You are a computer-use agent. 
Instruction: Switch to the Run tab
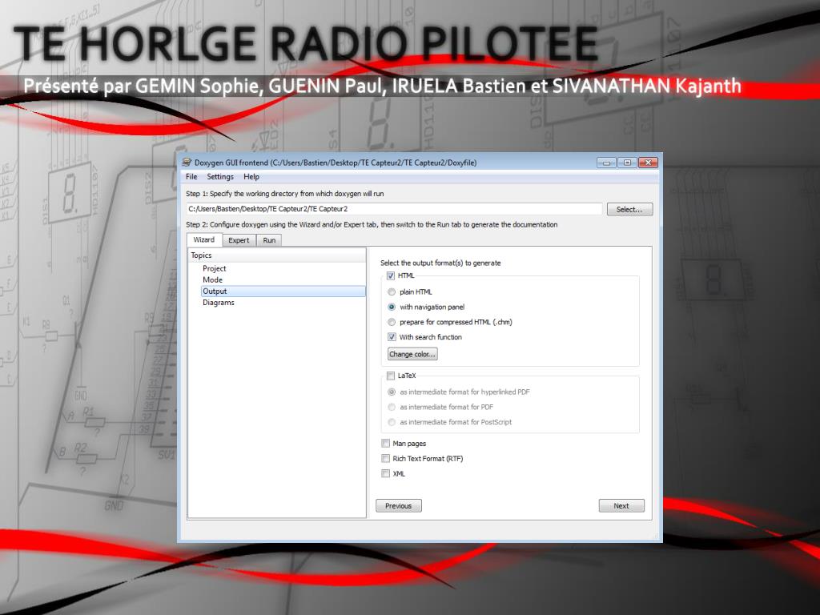point(269,240)
